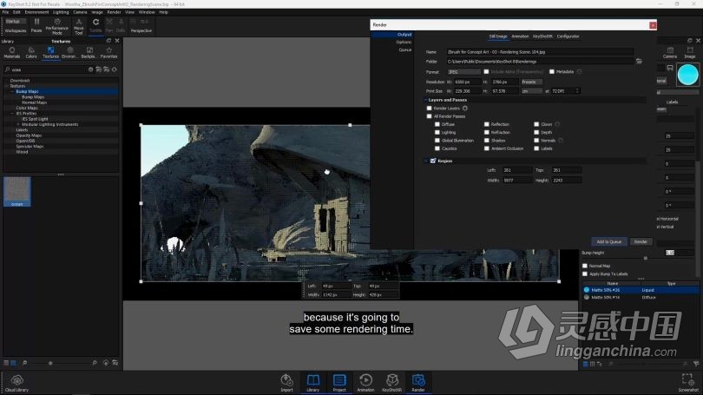Collapse the Bump Maps tree folder

pyautogui.click(x=12, y=91)
